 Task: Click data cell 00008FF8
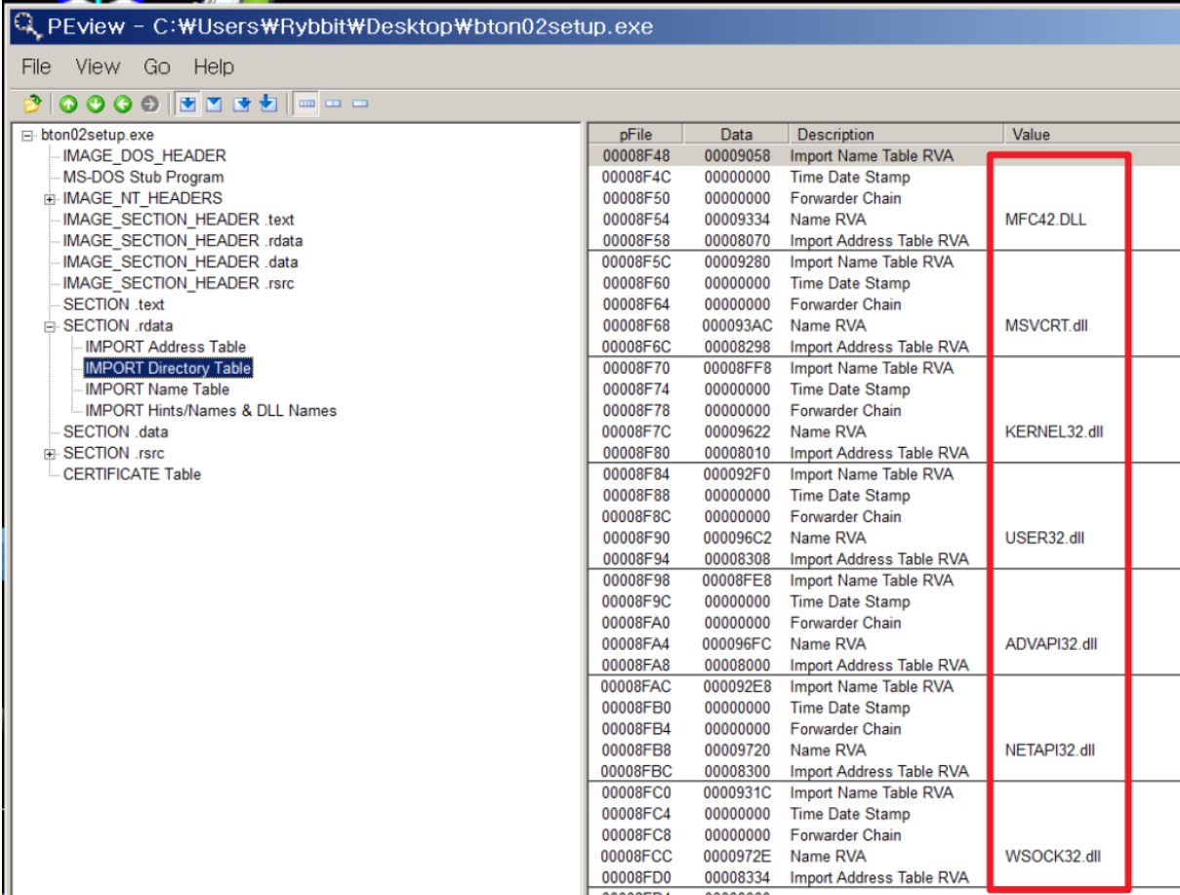click(737, 368)
